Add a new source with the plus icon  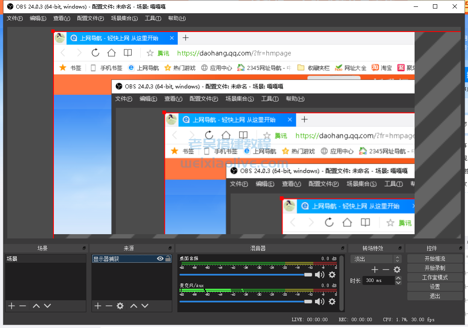97,305
